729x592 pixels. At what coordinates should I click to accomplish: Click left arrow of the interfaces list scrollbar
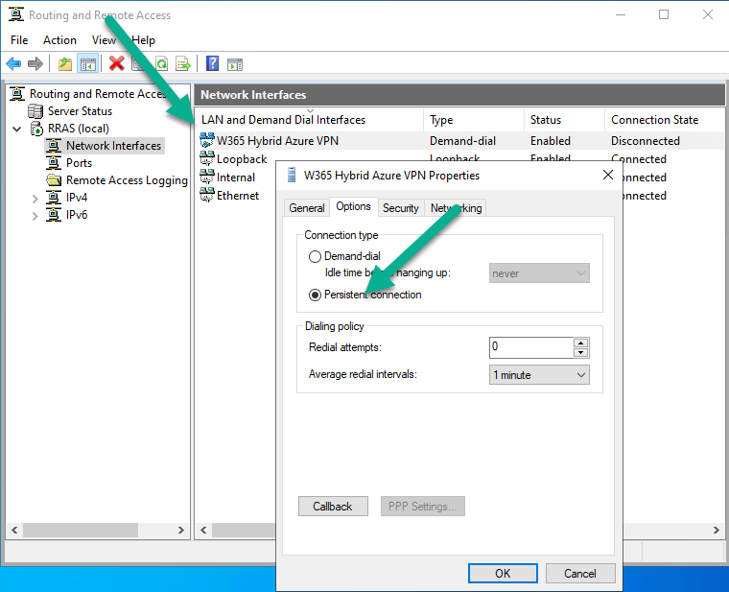click(x=203, y=530)
